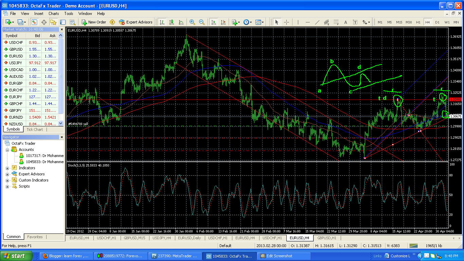
Task: Toggle chart Auto Scroll
Action: (x=214, y=22)
